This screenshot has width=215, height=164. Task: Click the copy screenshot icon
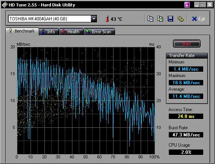tap(160, 19)
